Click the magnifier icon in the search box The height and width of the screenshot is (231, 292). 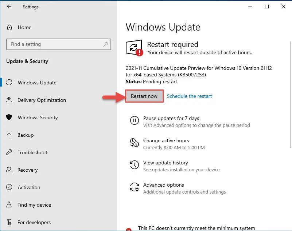106,44
